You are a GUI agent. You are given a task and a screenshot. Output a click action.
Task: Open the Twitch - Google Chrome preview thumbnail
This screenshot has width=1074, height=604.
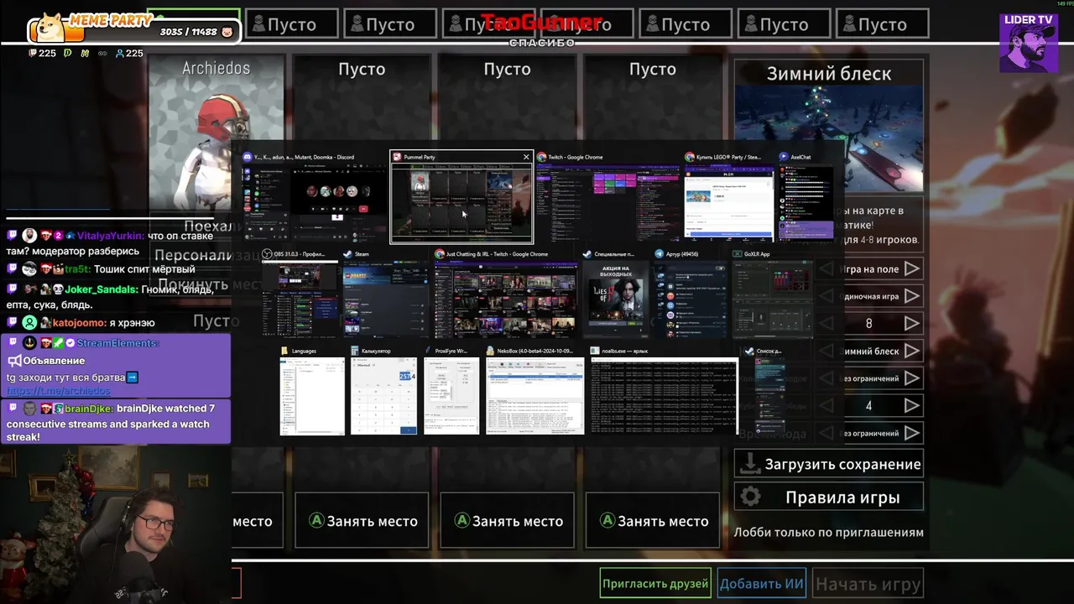[607, 203]
